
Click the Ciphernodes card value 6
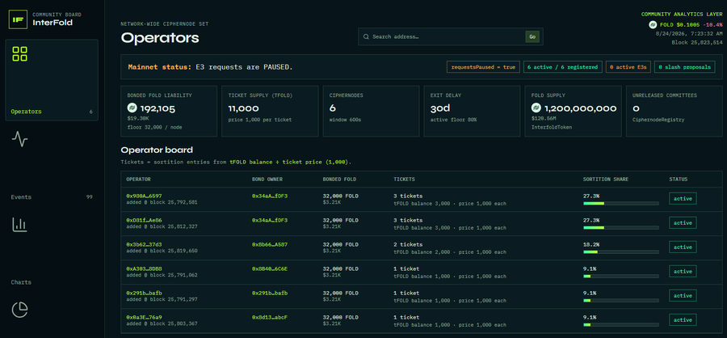coord(333,108)
